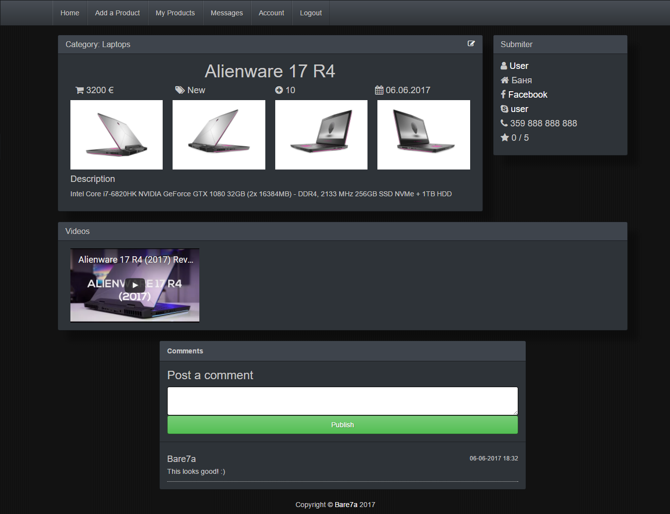Click the condition text New
The width and height of the screenshot is (670, 514).
point(196,90)
